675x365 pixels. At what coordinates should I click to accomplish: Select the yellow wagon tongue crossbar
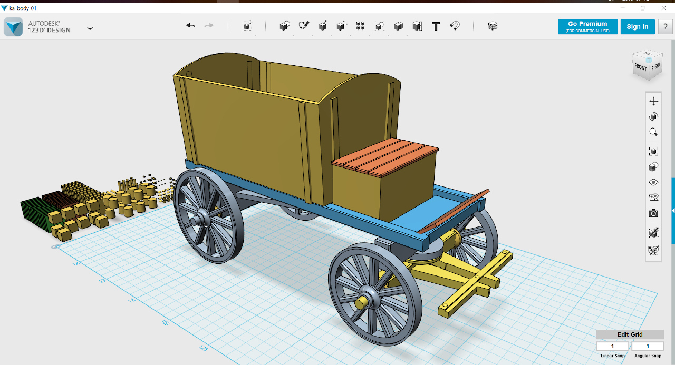475,284
